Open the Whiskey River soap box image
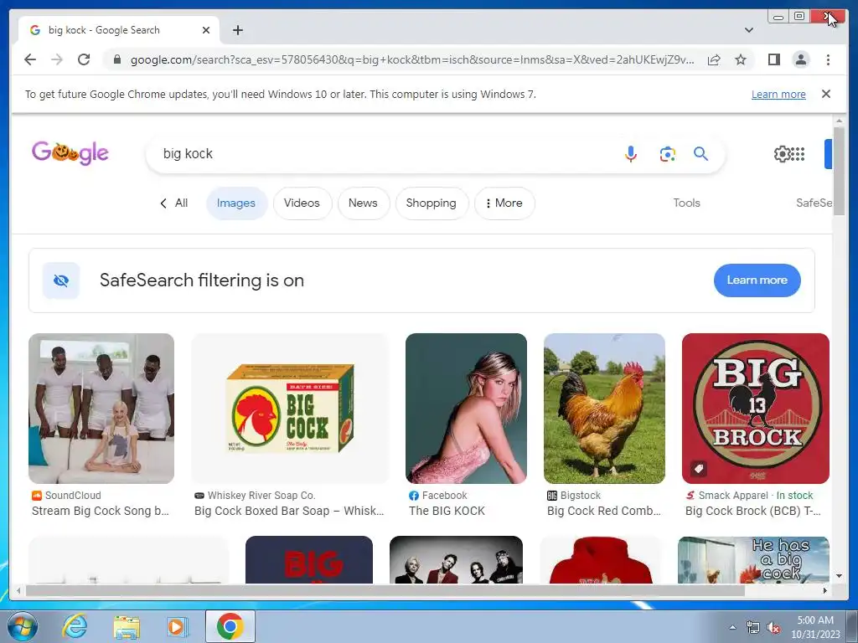 click(290, 409)
